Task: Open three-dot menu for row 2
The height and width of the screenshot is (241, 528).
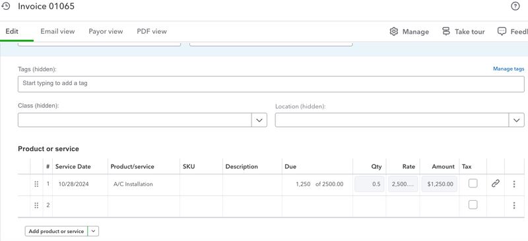Action: pyautogui.click(x=514, y=205)
